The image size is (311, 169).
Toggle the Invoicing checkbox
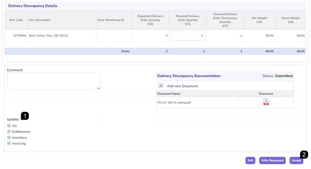[9, 143]
